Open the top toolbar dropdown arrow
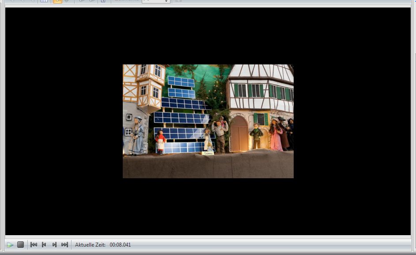 click(x=166, y=1)
